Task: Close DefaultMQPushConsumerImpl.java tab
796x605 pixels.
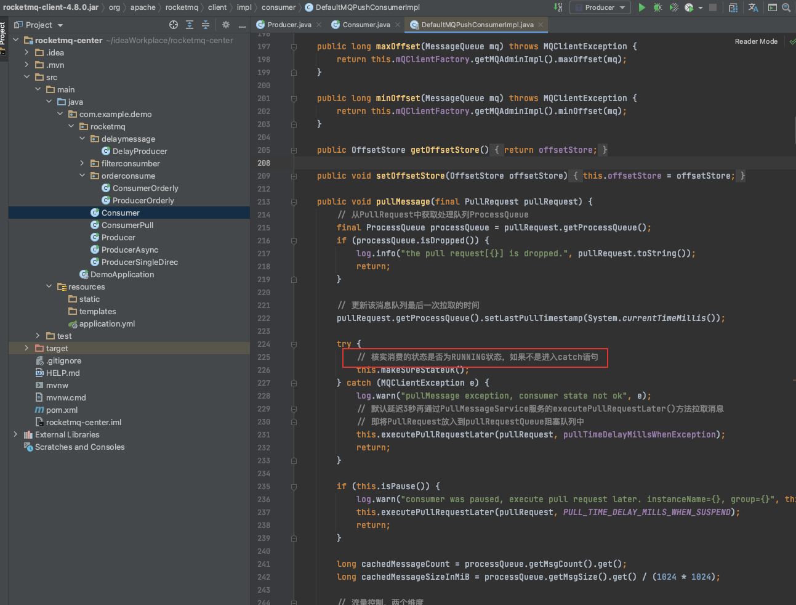Action: coord(541,25)
